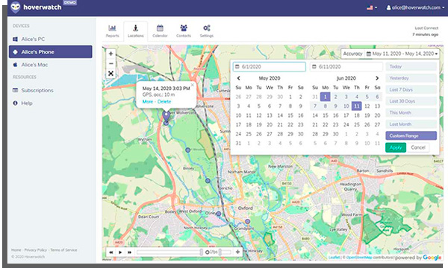Click the start date input field
Image resolution: width=448 pixels, height=268 pixels.
[x=269, y=67]
